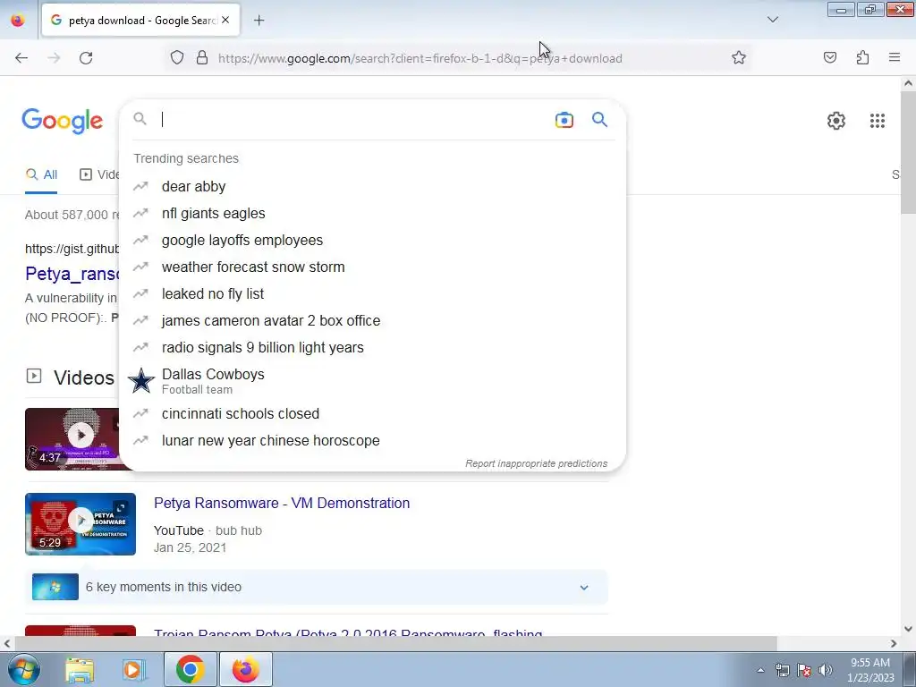Click scroll right arrow on horizontal scrollbar
Image resolution: width=916 pixels, height=687 pixels.
(x=894, y=643)
